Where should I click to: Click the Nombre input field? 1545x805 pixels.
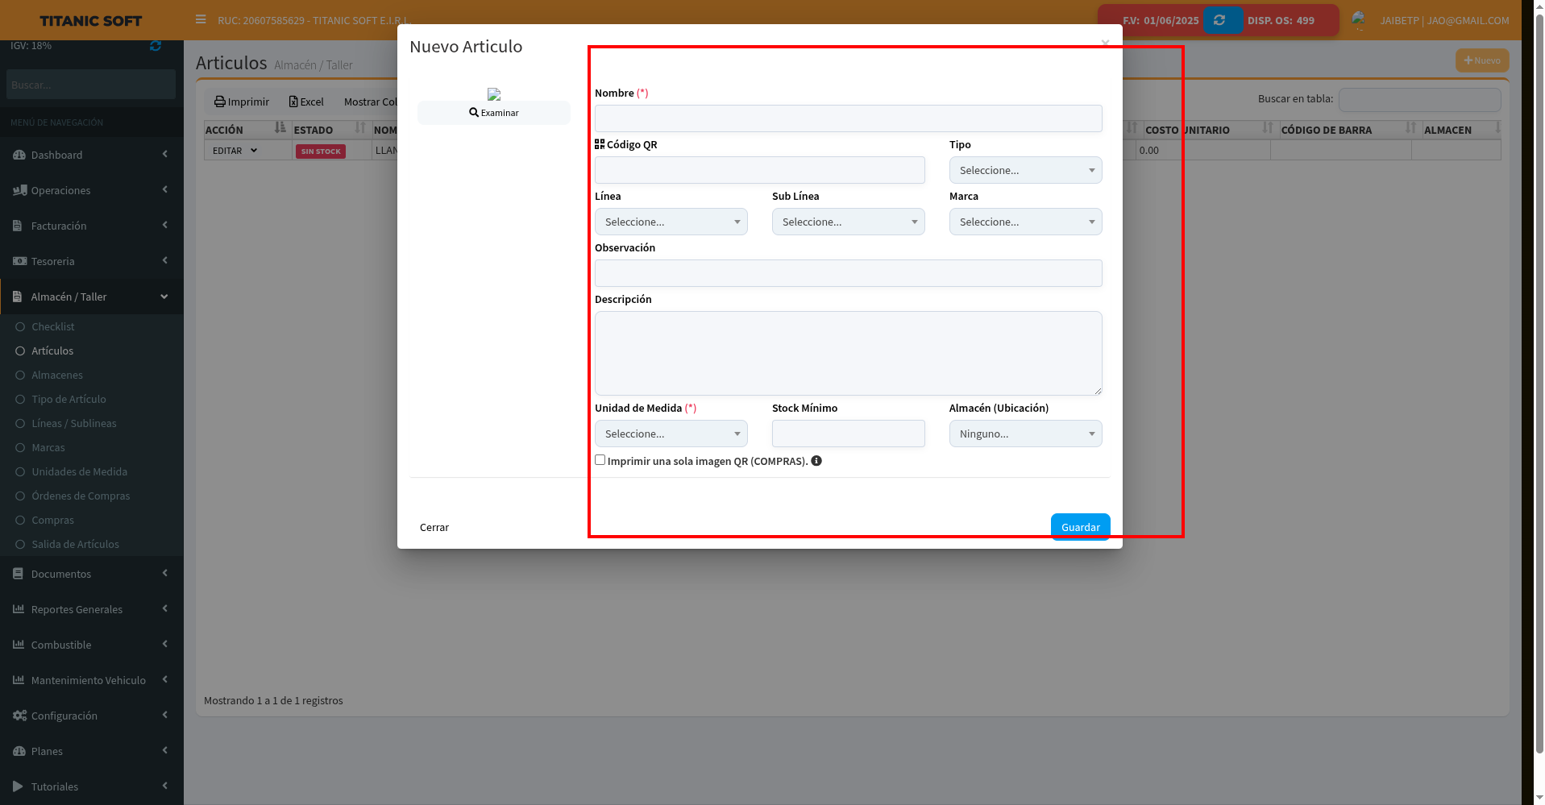tap(848, 118)
